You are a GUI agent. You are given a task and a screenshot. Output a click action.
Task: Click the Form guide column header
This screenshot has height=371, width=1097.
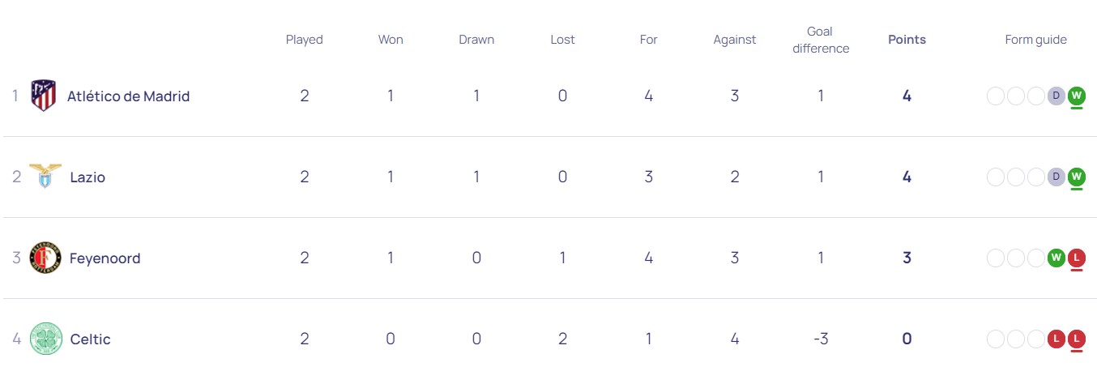click(x=1035, y=39)
